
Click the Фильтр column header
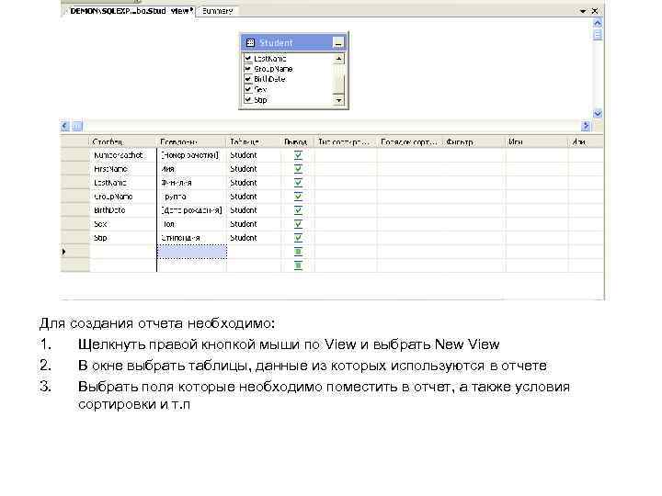click(x=474, y=141)
